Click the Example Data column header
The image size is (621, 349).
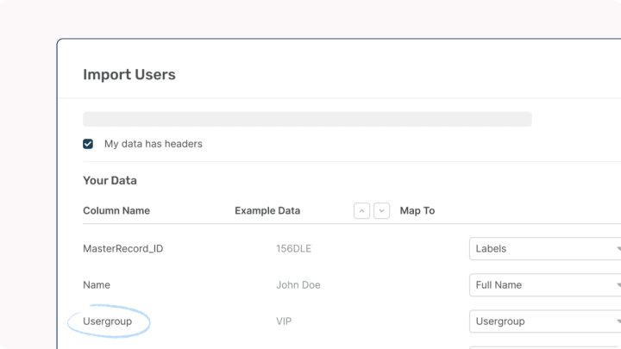[x=267, y=211]
